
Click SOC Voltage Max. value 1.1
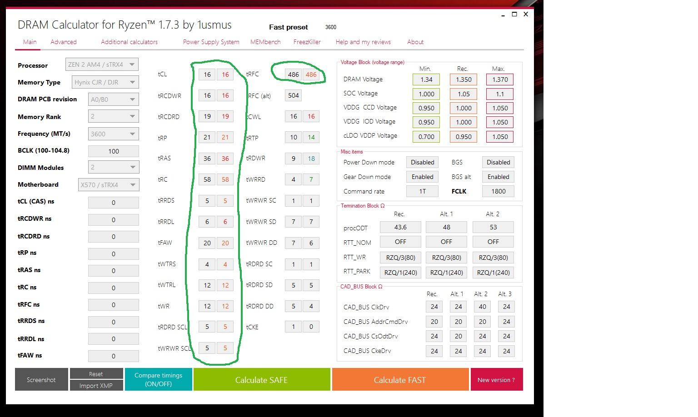[x=500, y=94]
